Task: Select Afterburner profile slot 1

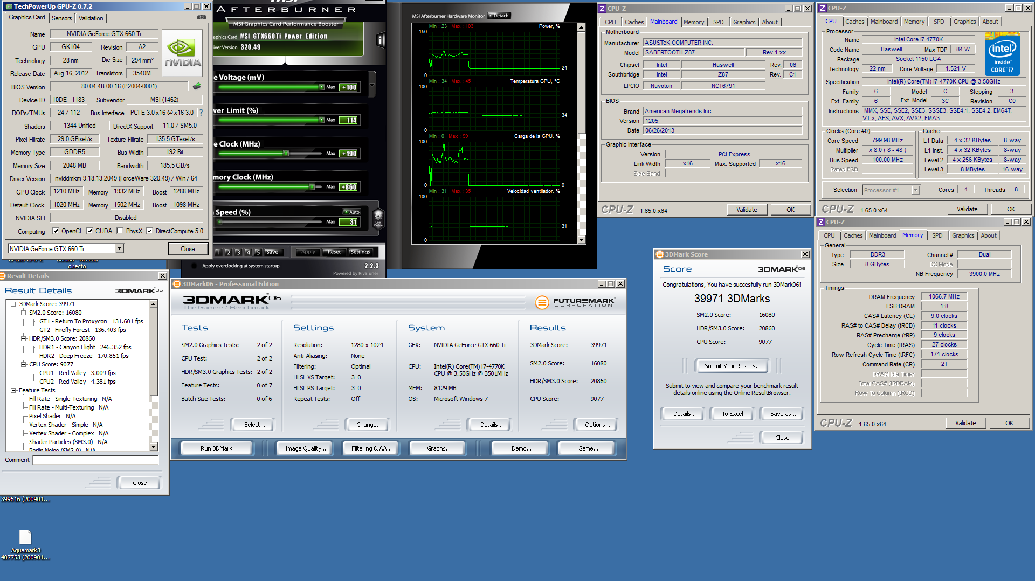Action: [x=218, y=252]
